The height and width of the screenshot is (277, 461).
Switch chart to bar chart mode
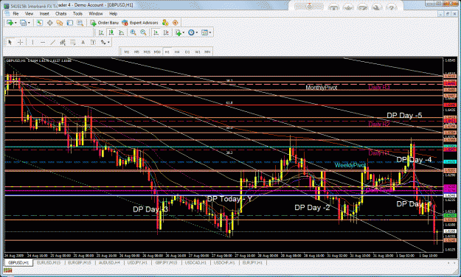click(101, 32)
